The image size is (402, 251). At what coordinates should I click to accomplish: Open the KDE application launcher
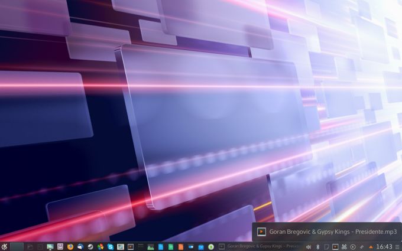pyautogui.click(x=4, y=247)
